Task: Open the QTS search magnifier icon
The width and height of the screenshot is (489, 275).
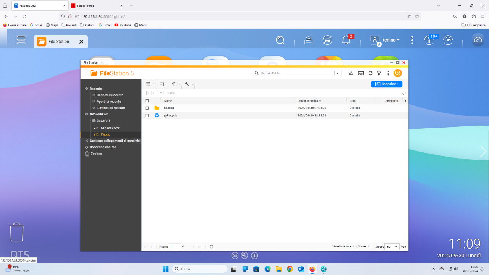Action: pos(280,40)
